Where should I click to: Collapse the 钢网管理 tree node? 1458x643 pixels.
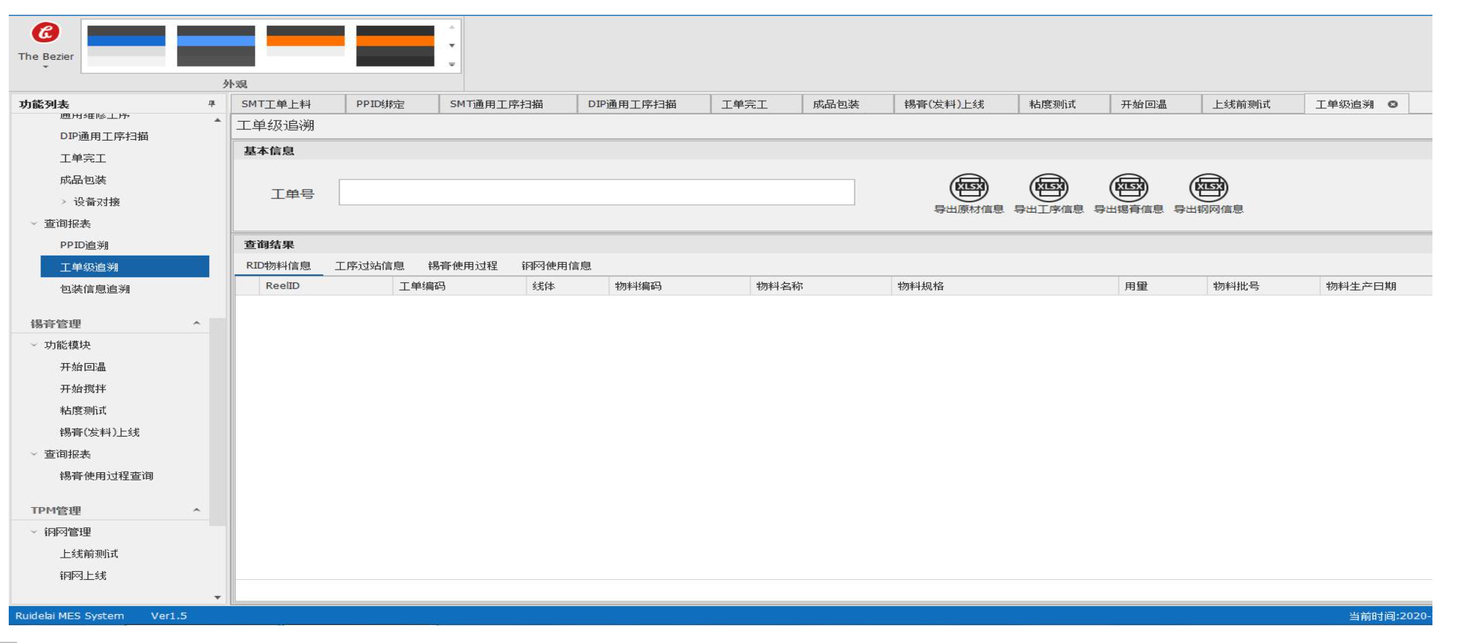(34, 532)
